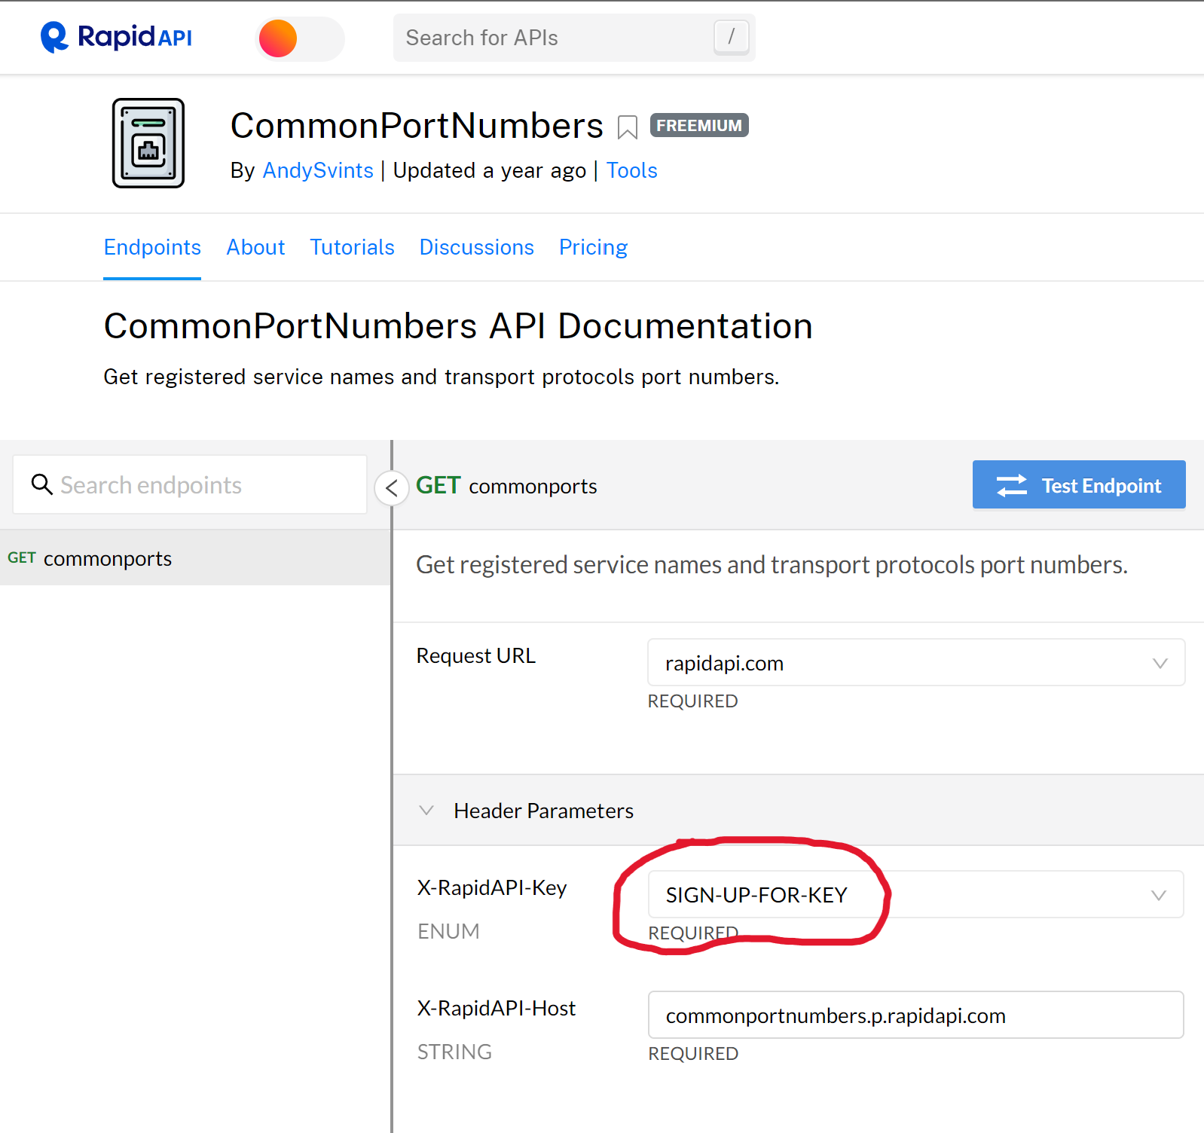Click the Request URL label

coord(476,655)
